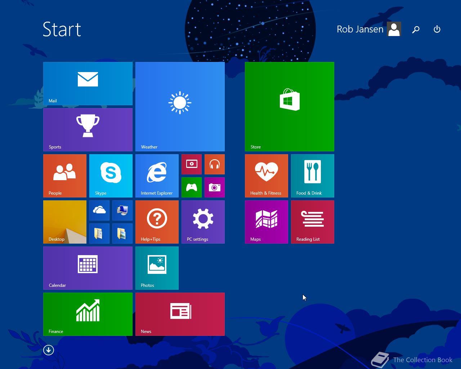Screen dimensions: 461x369
Task: Open the Sports trophy tile
Action: pos(88,130)
